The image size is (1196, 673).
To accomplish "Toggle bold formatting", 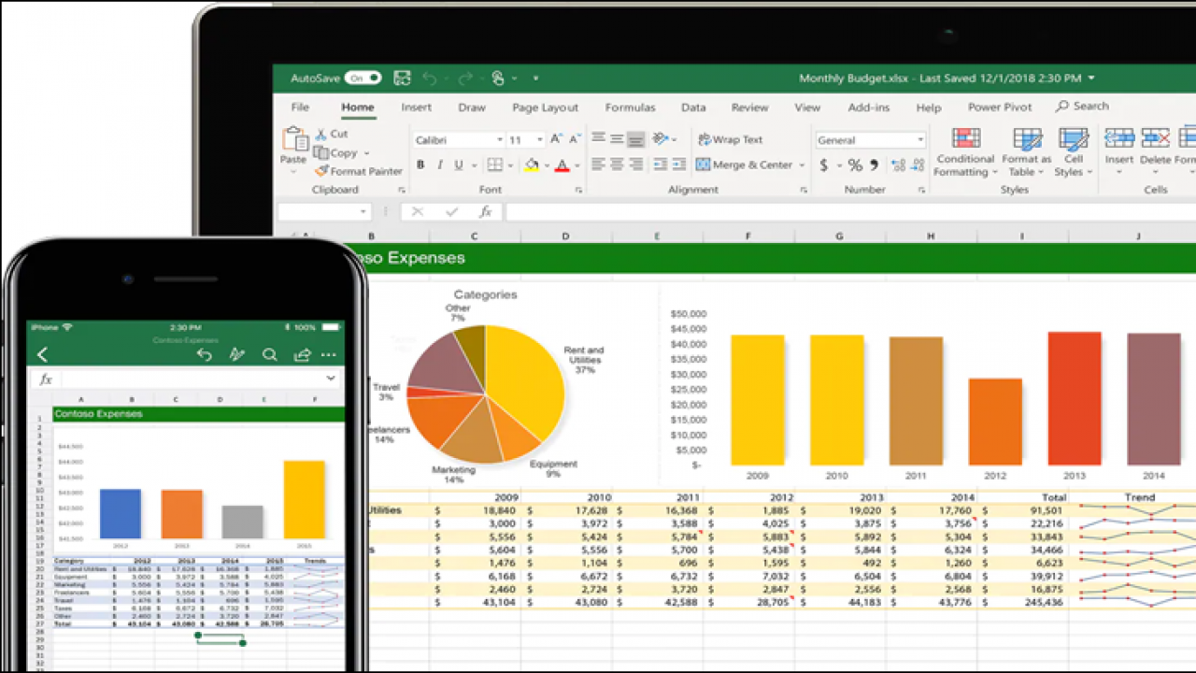I will (420, 165).
